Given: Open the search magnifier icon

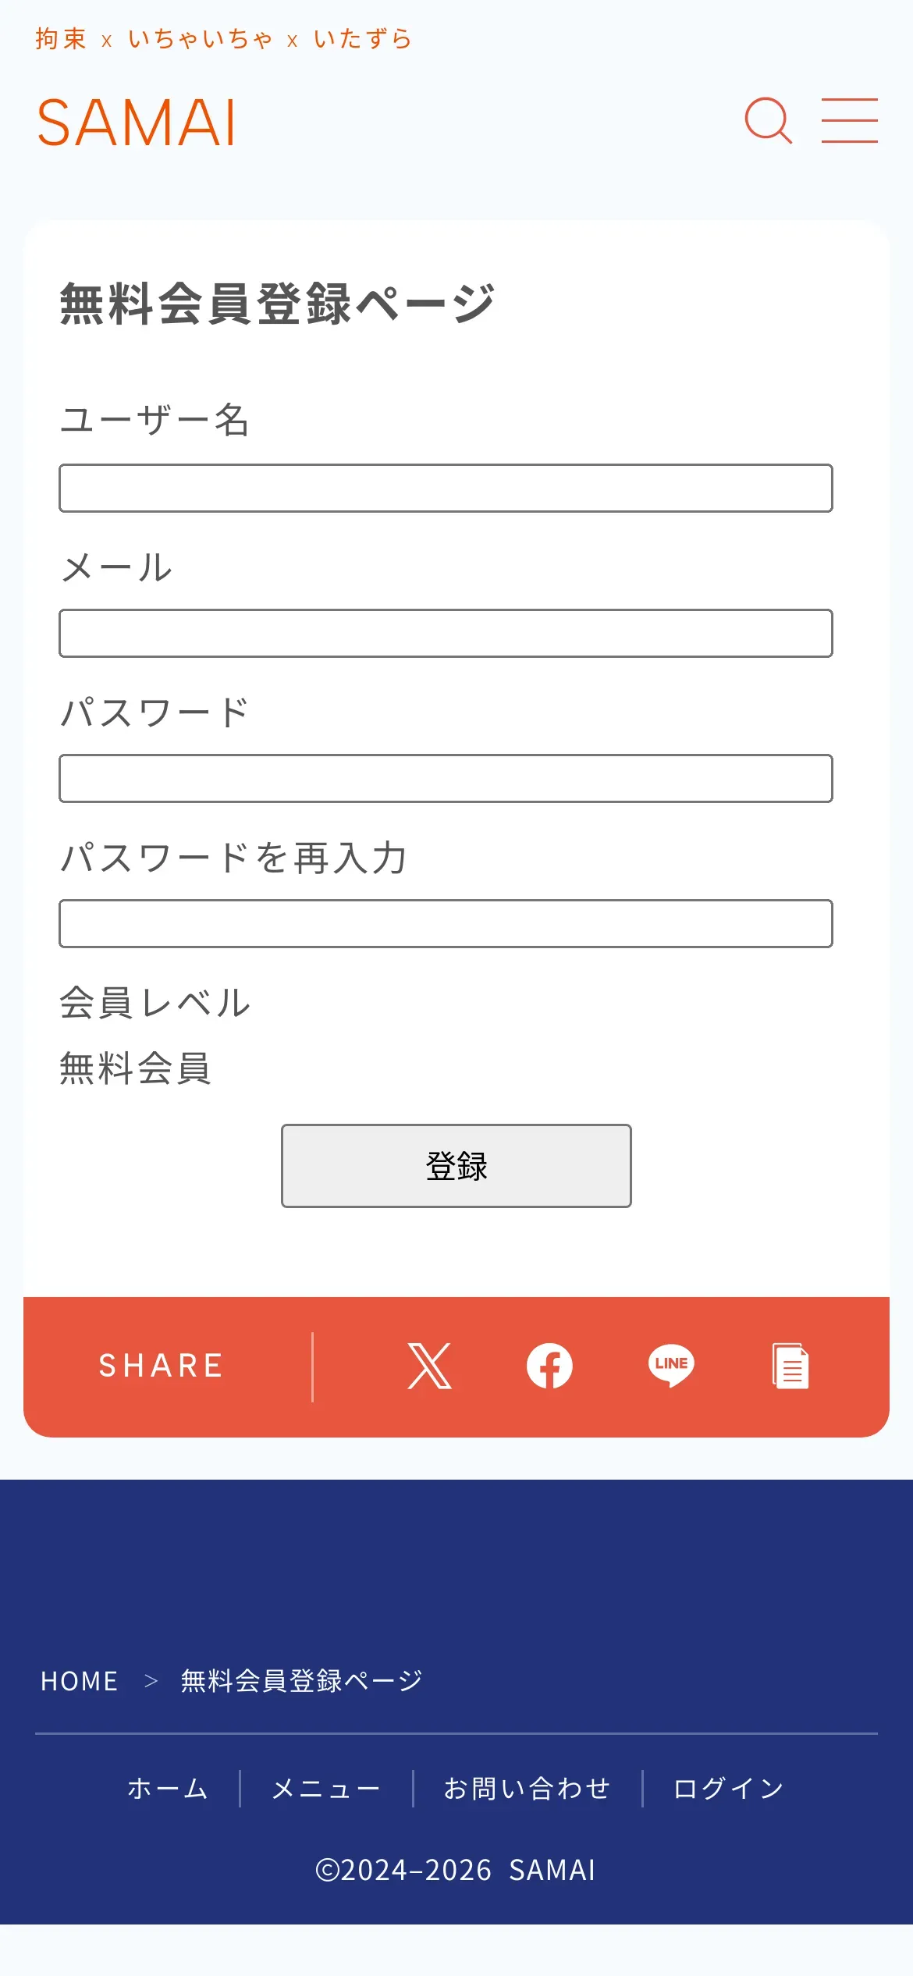Looking at the screenshot, I should [768, 121].
